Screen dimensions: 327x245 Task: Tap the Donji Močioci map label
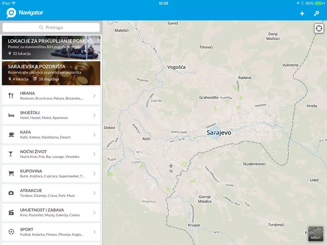pyautogui.click(x=273, y=36)
